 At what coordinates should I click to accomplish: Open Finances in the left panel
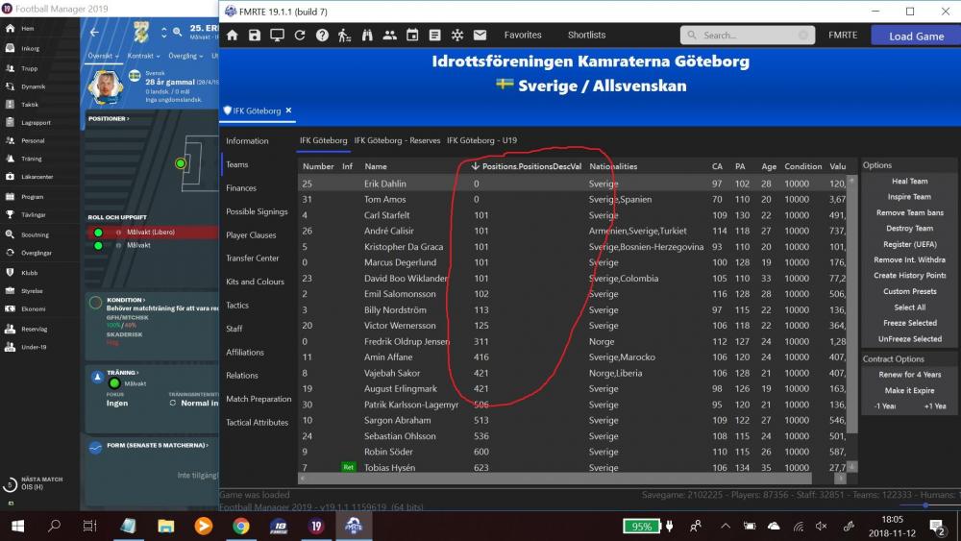pyautogui.click(x=241, y=188)
